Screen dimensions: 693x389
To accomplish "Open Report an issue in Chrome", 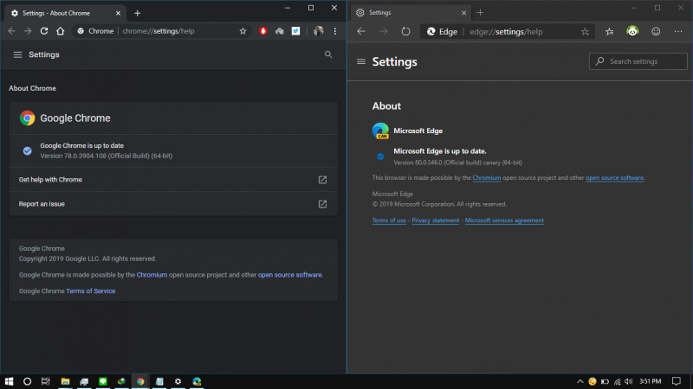I will tap(173, 204).
